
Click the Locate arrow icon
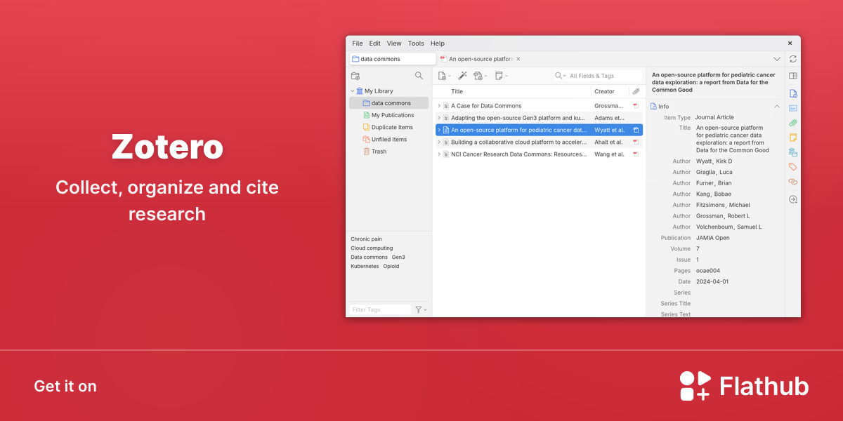tap(793, 199)
